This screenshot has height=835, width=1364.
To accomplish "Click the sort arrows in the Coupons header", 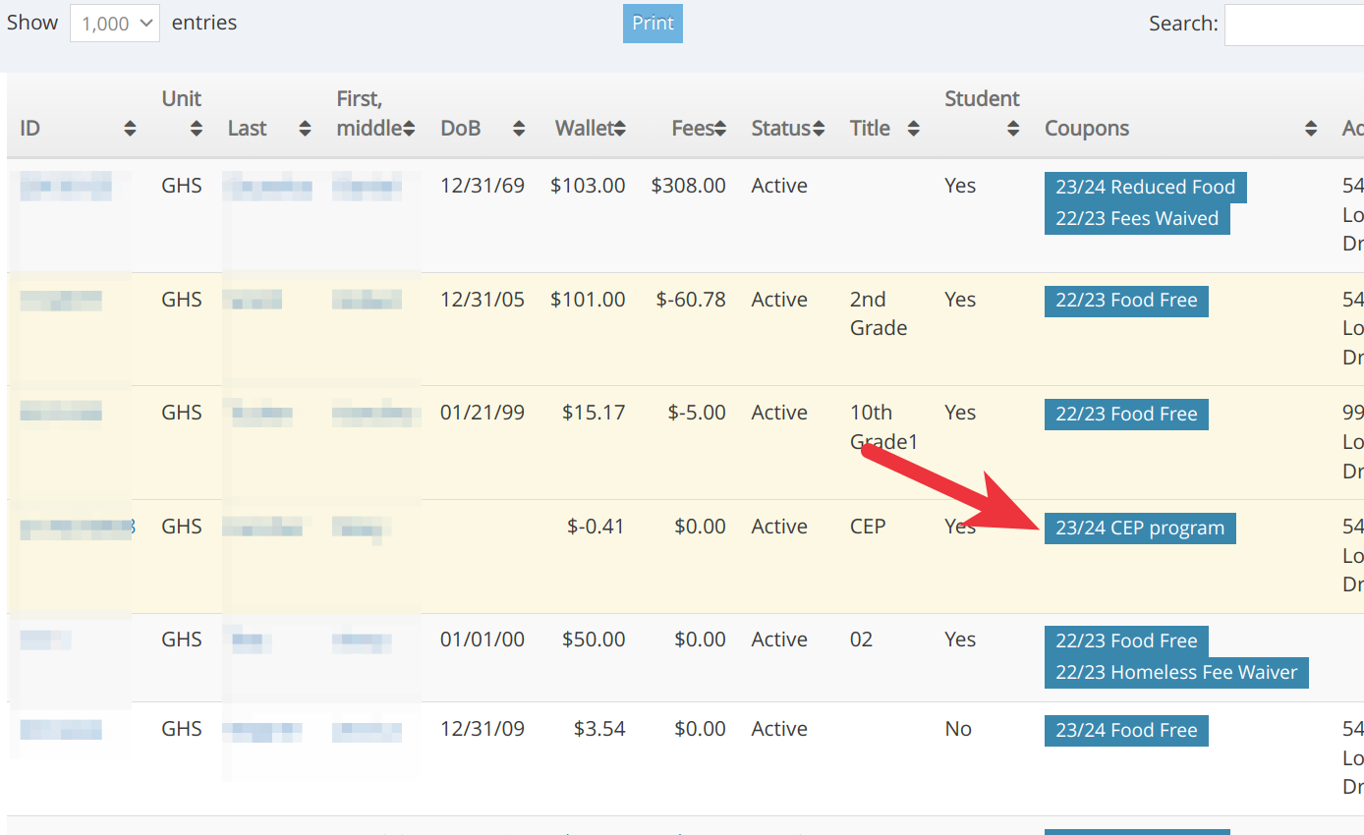I will [x=1311, y=129].
